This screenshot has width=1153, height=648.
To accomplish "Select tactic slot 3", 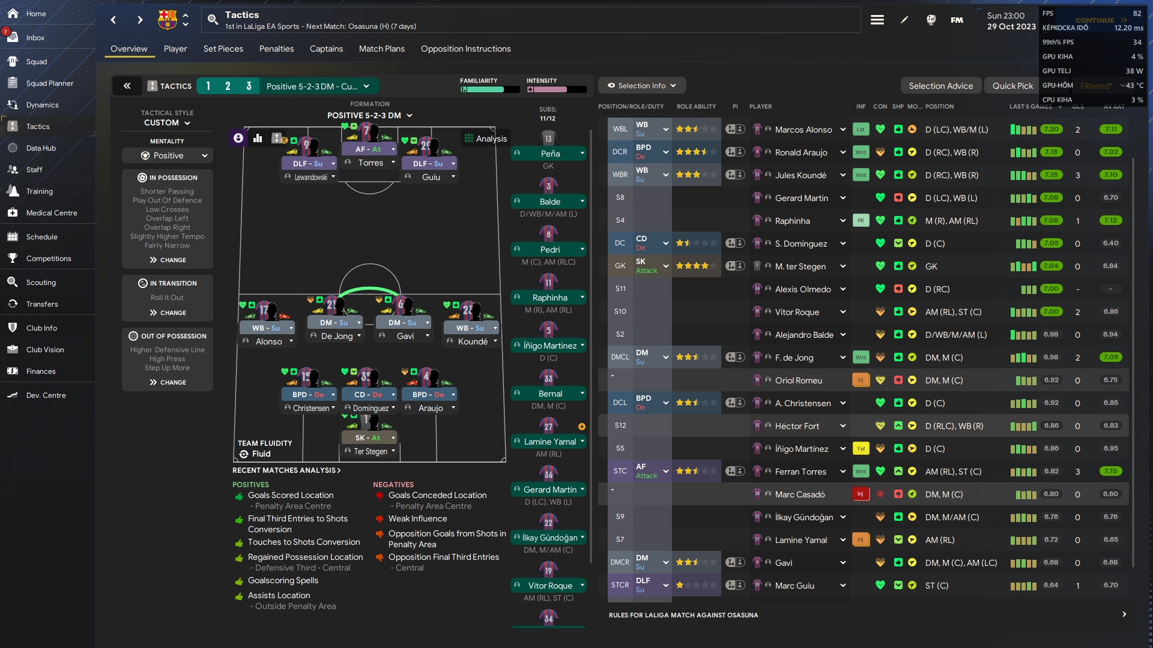I will 249,86.
